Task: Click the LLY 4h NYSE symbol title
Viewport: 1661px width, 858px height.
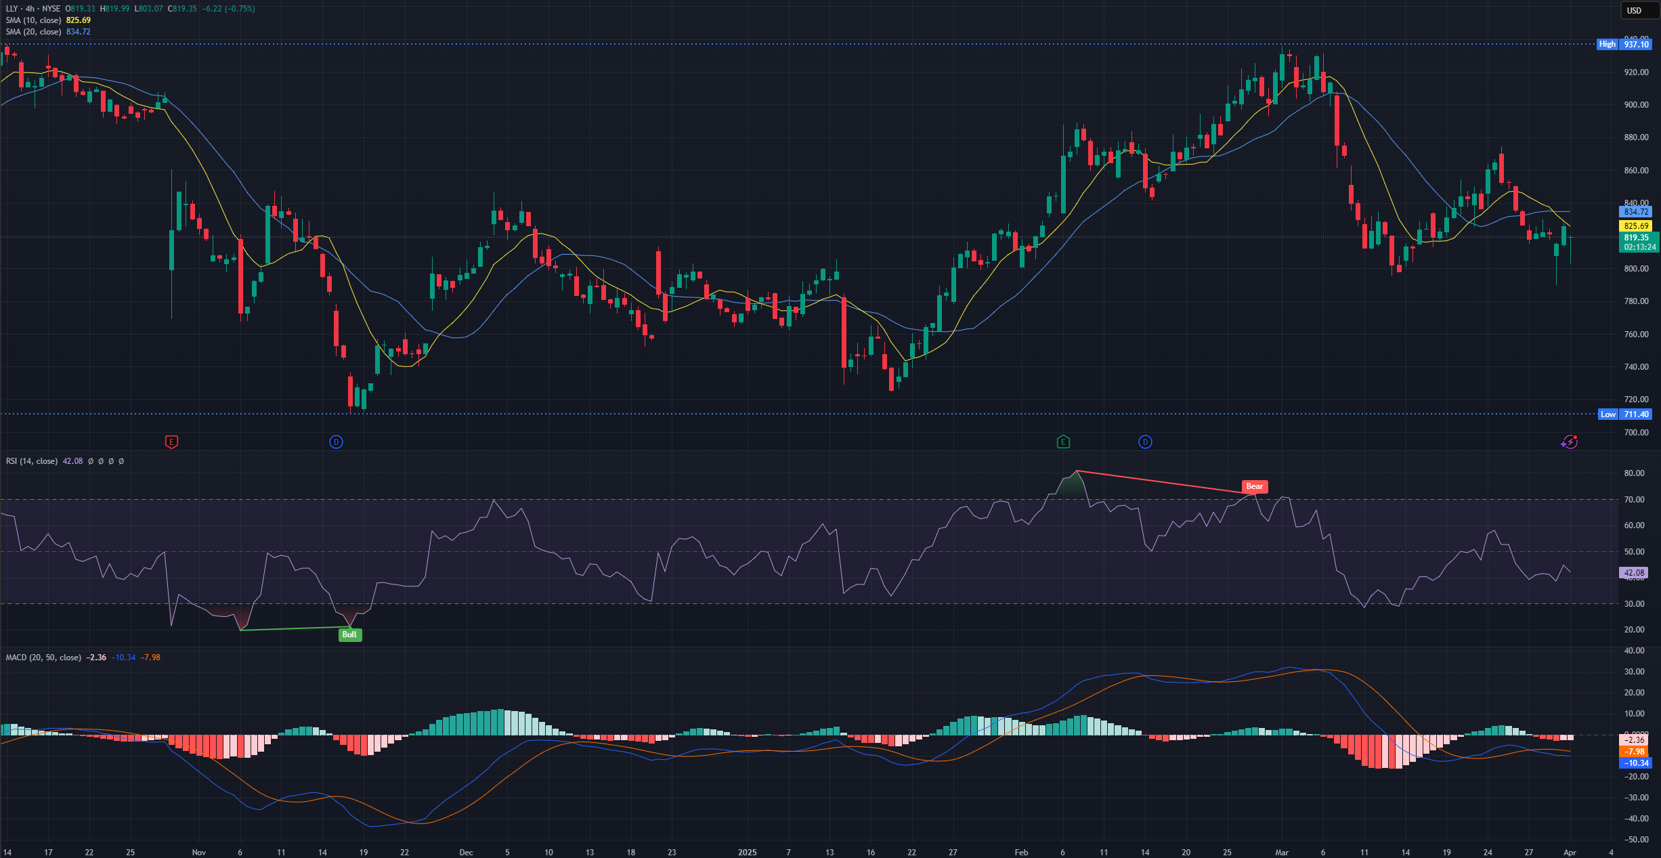Action: click(x=33, y=9)
